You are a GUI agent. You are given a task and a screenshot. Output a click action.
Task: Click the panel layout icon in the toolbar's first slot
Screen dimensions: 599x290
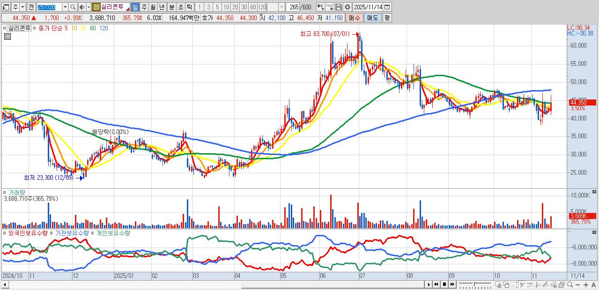(6, 7)
